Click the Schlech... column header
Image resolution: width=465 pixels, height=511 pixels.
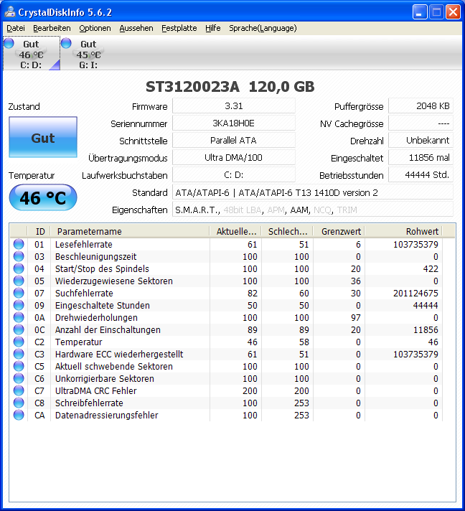(287, 231)
